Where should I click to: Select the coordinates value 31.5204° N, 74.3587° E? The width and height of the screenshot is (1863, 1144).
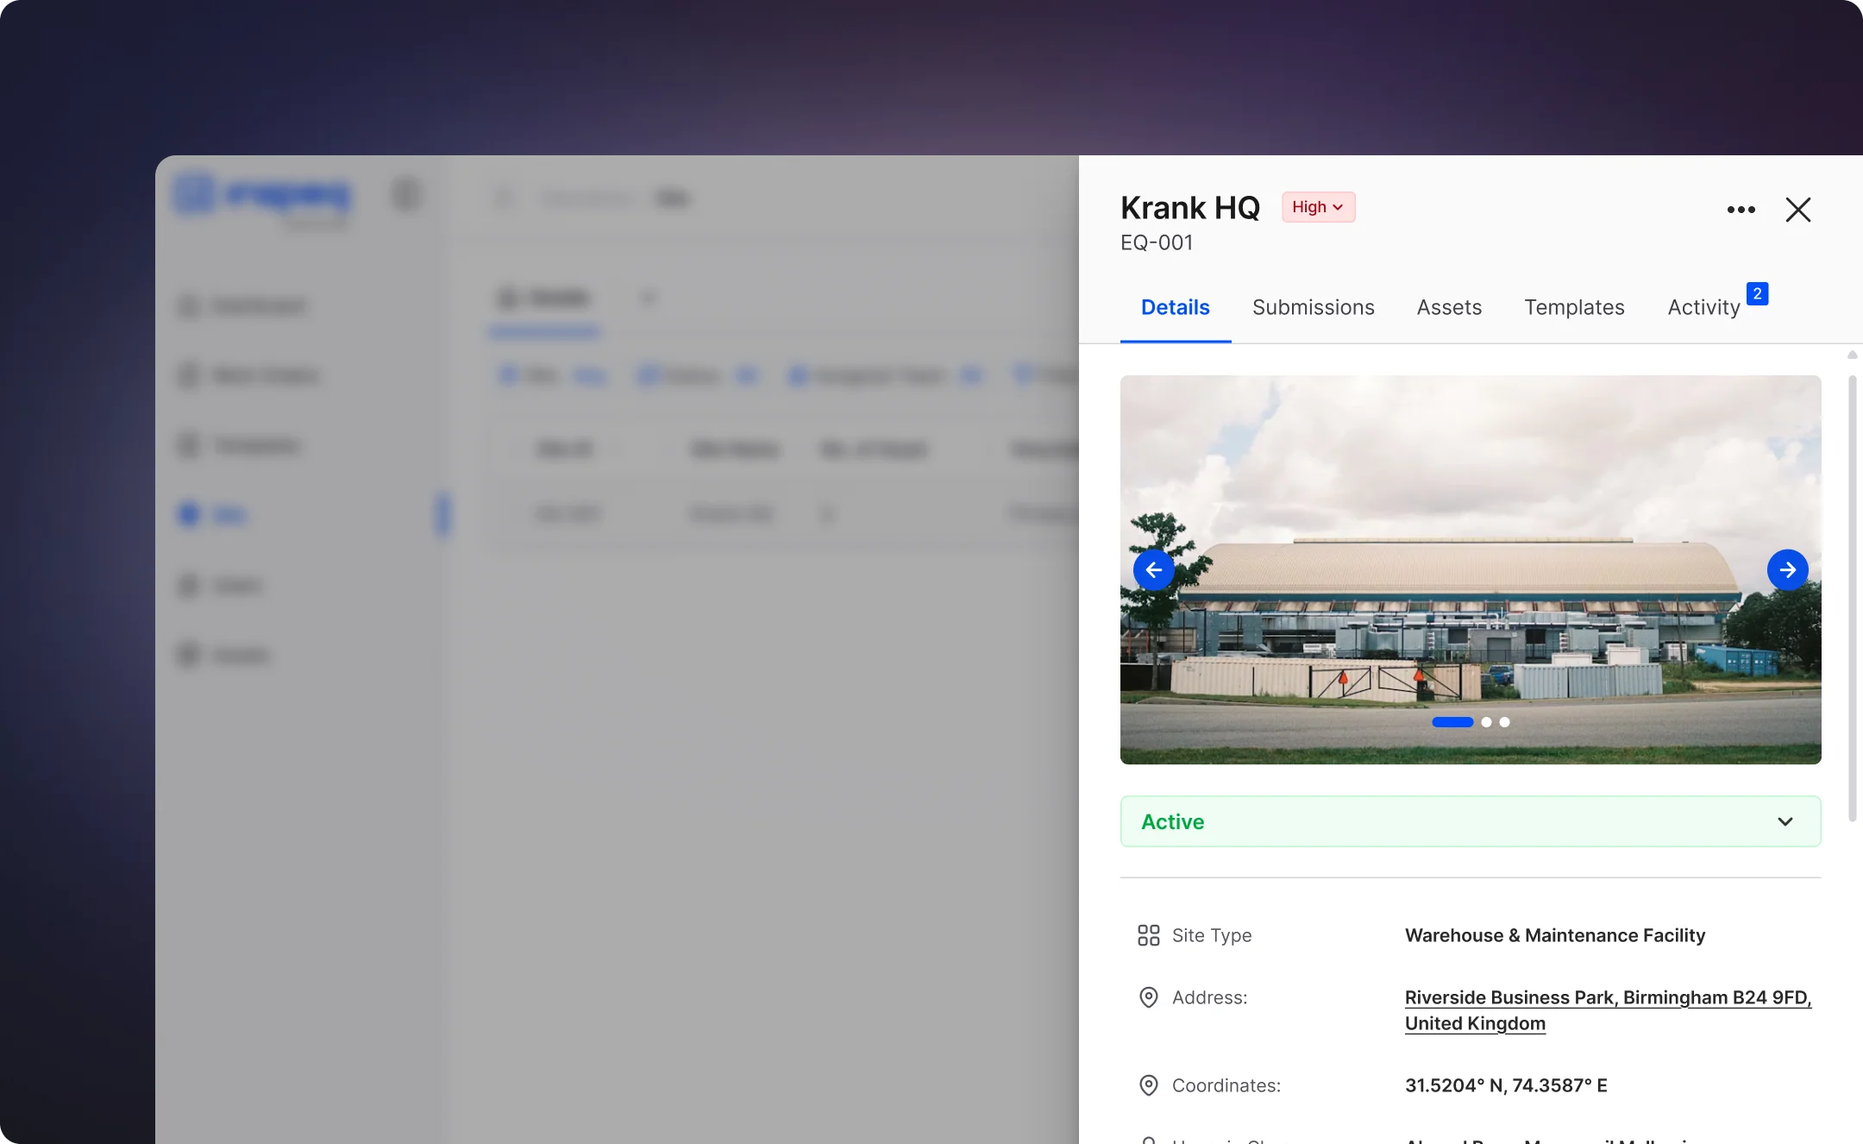click(1506, 1085)
